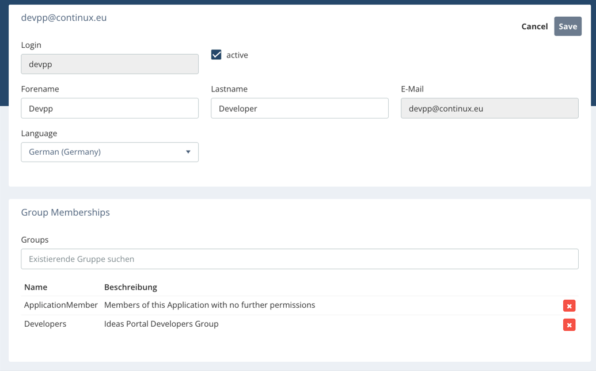Click into the Forename field
596x371 pixels.
pos(109,108)
